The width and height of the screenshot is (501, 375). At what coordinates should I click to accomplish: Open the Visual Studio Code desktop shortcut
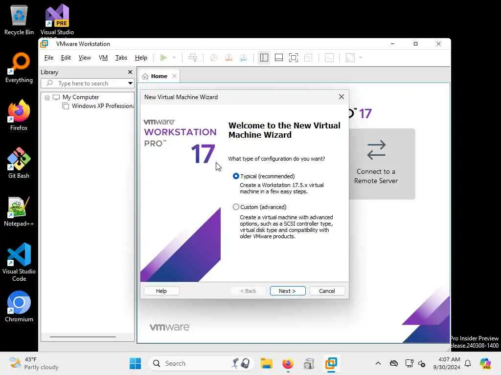[x=19, y=262]
